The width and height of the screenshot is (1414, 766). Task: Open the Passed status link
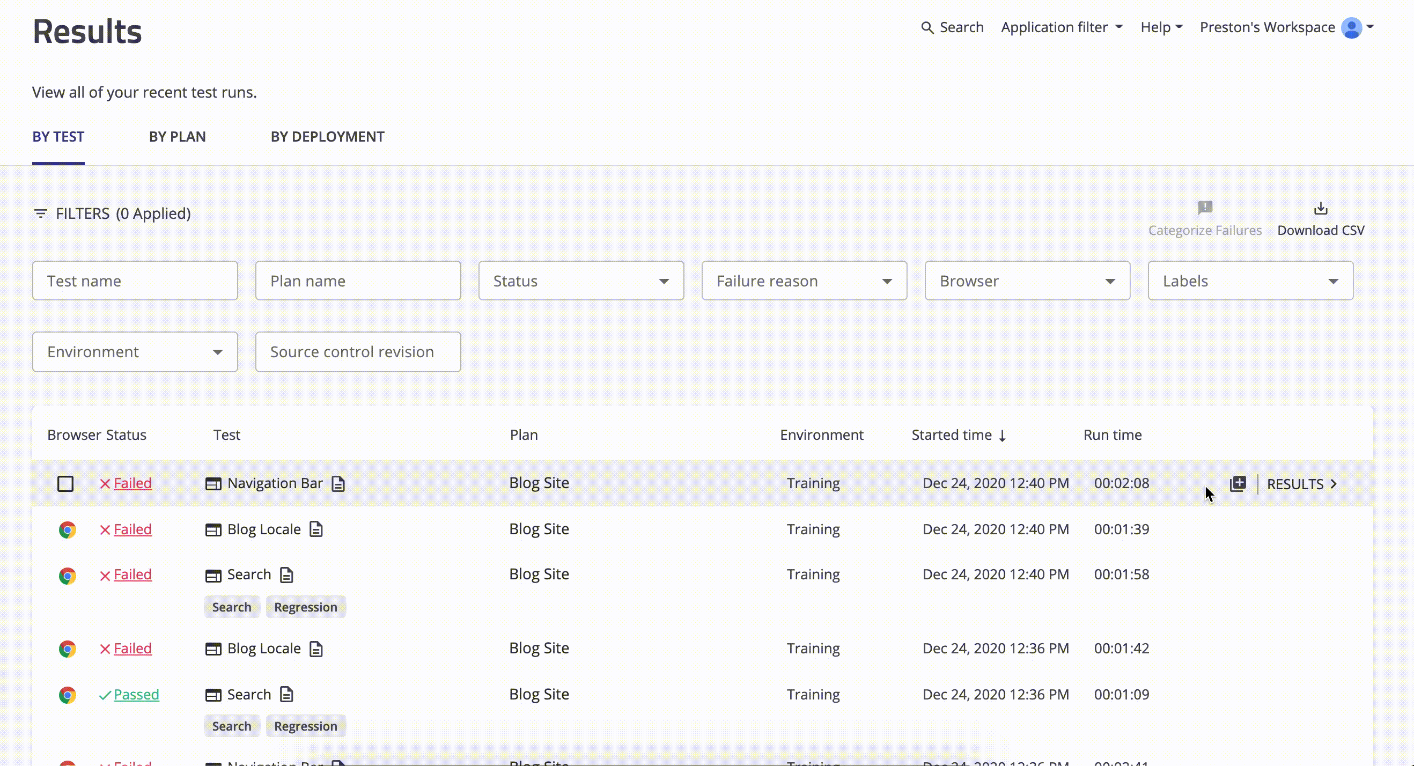click(x=136, y=695)
